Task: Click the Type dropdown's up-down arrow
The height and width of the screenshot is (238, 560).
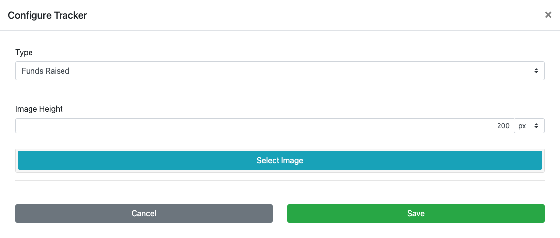Action: tap(536, 71)
